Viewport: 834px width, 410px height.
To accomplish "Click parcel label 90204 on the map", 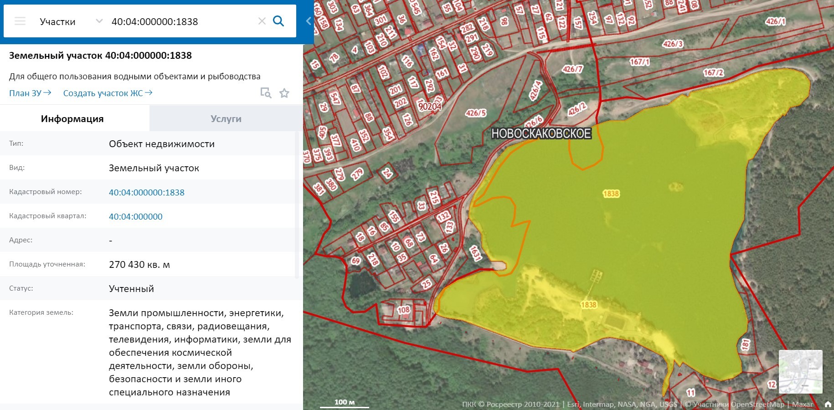I will point(429,107).
